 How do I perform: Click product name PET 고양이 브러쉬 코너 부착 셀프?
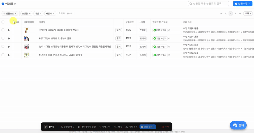[x=55, y=38]
